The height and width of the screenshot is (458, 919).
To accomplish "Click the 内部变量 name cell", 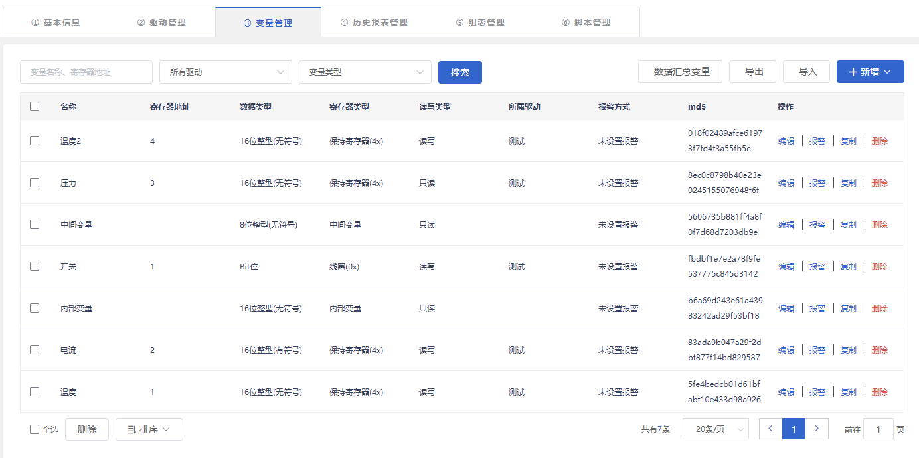I will [x=76, y=309].
